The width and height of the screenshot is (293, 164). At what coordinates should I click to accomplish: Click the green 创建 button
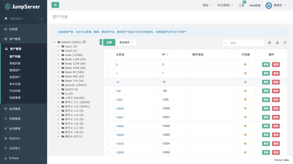(x=109, y=42)
